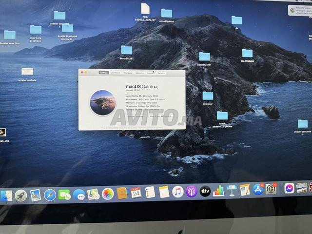Select the 'dossier sans titre 3' folder
Viewport: 312px width, 234px height.
303,127
